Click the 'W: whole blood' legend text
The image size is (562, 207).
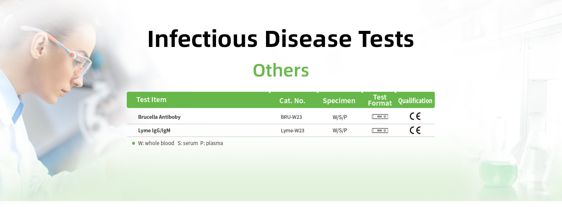[156, 143]
